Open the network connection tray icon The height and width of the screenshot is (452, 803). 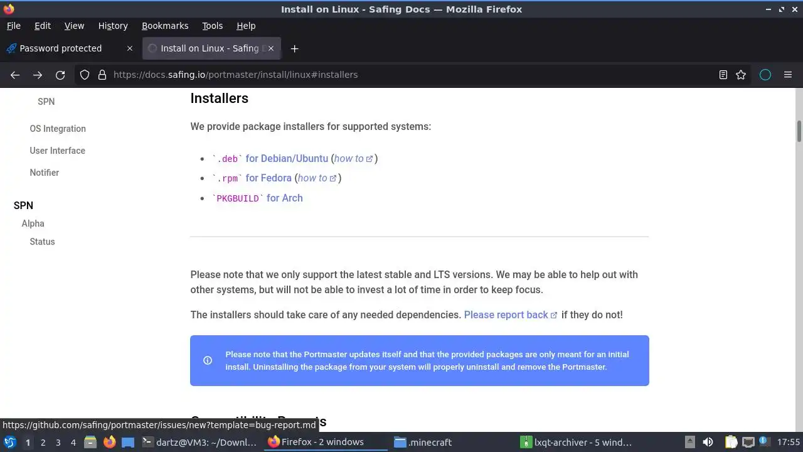tap(748, 442)
